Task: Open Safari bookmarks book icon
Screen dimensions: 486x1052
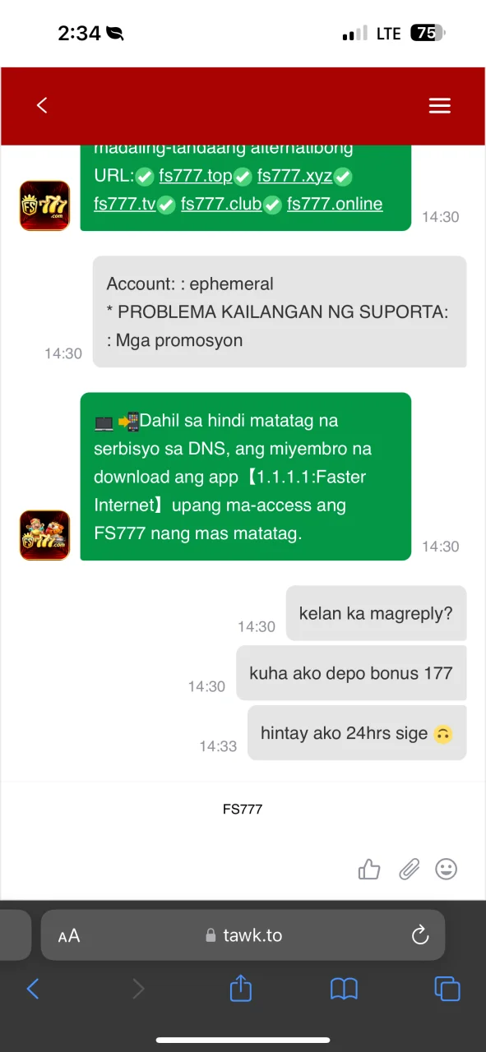Action: (x=344, y=989)
